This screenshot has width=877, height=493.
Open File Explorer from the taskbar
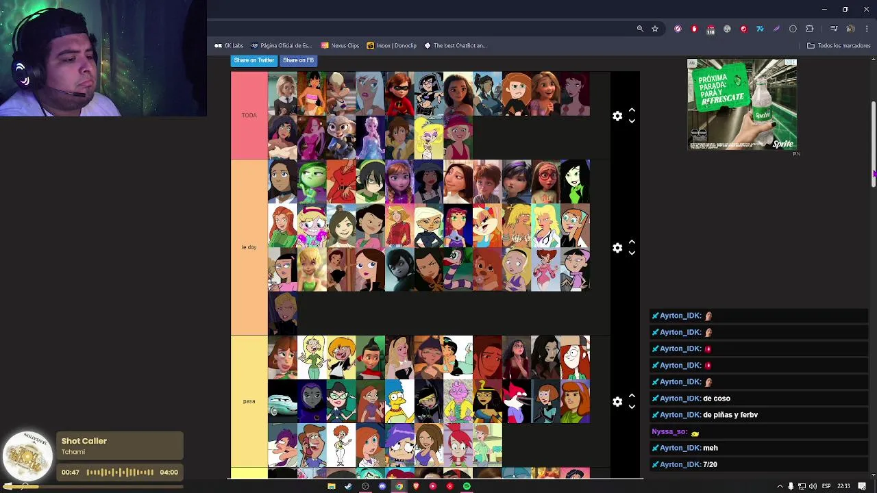point(332,486)
